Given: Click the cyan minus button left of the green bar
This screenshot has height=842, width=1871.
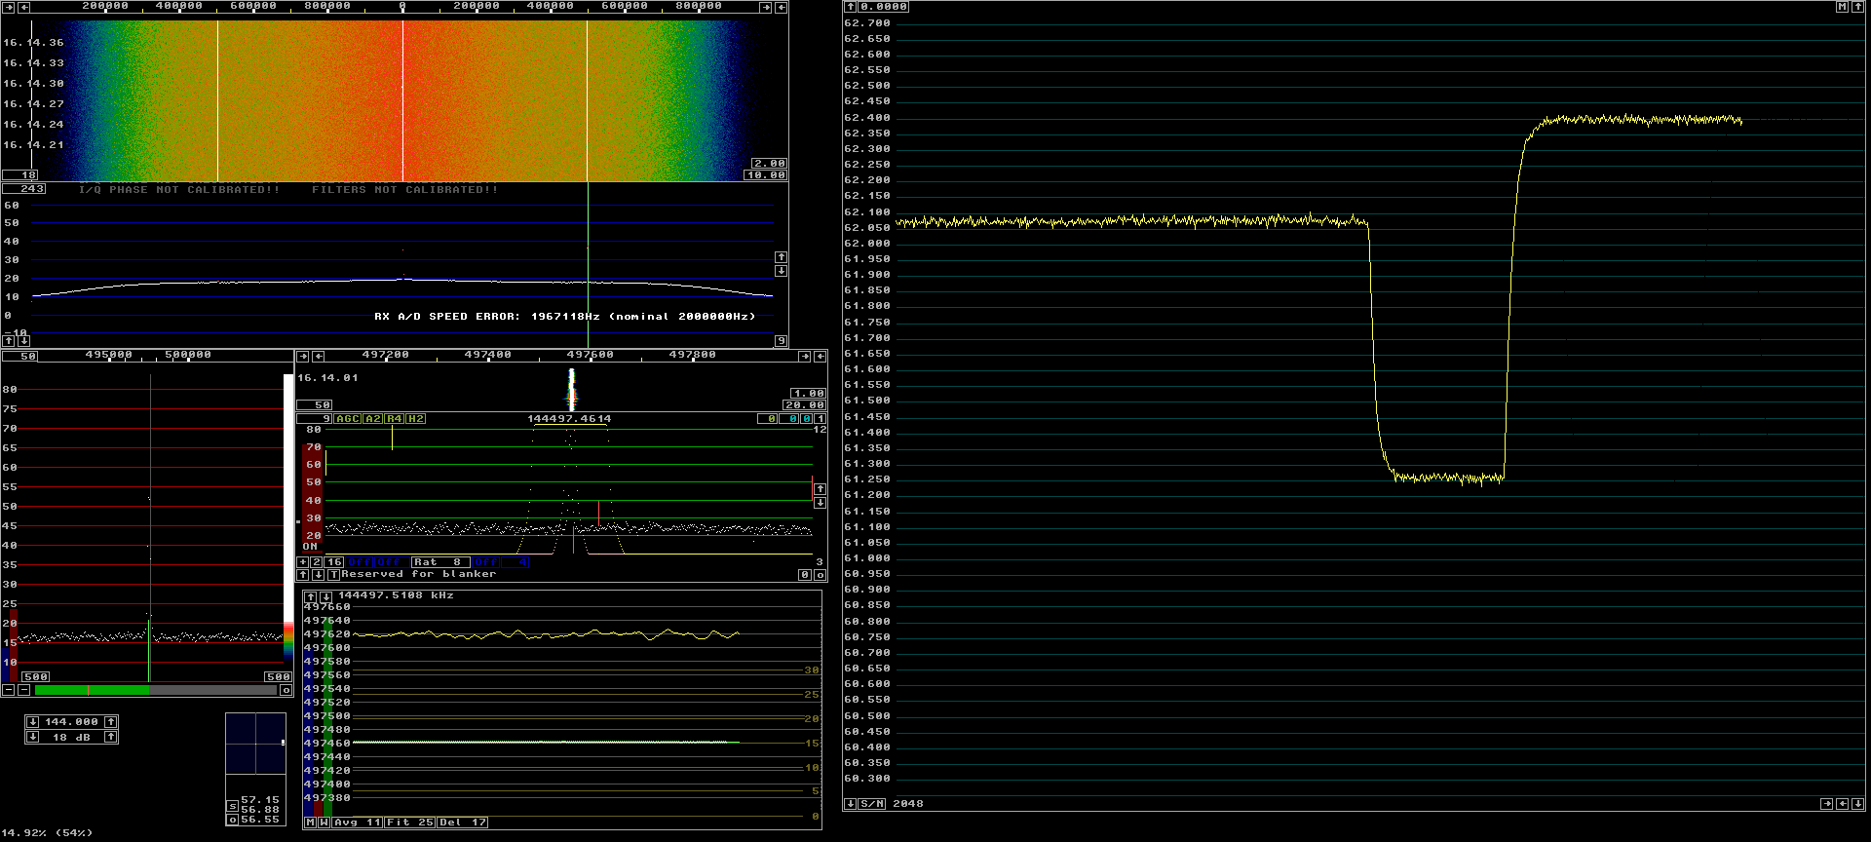Looking at the screenshot, I should click(x=23, y=690).
